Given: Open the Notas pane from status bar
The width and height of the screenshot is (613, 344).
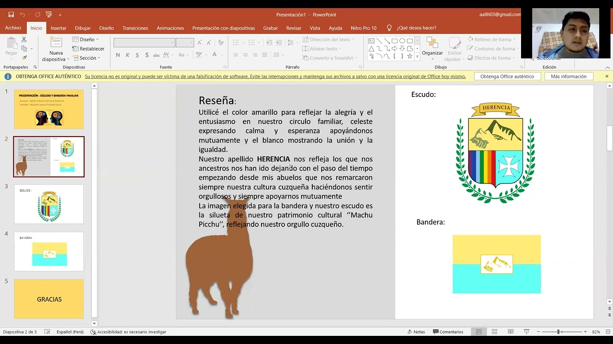Looking at the screenshot, I should (x=416, y=332).
